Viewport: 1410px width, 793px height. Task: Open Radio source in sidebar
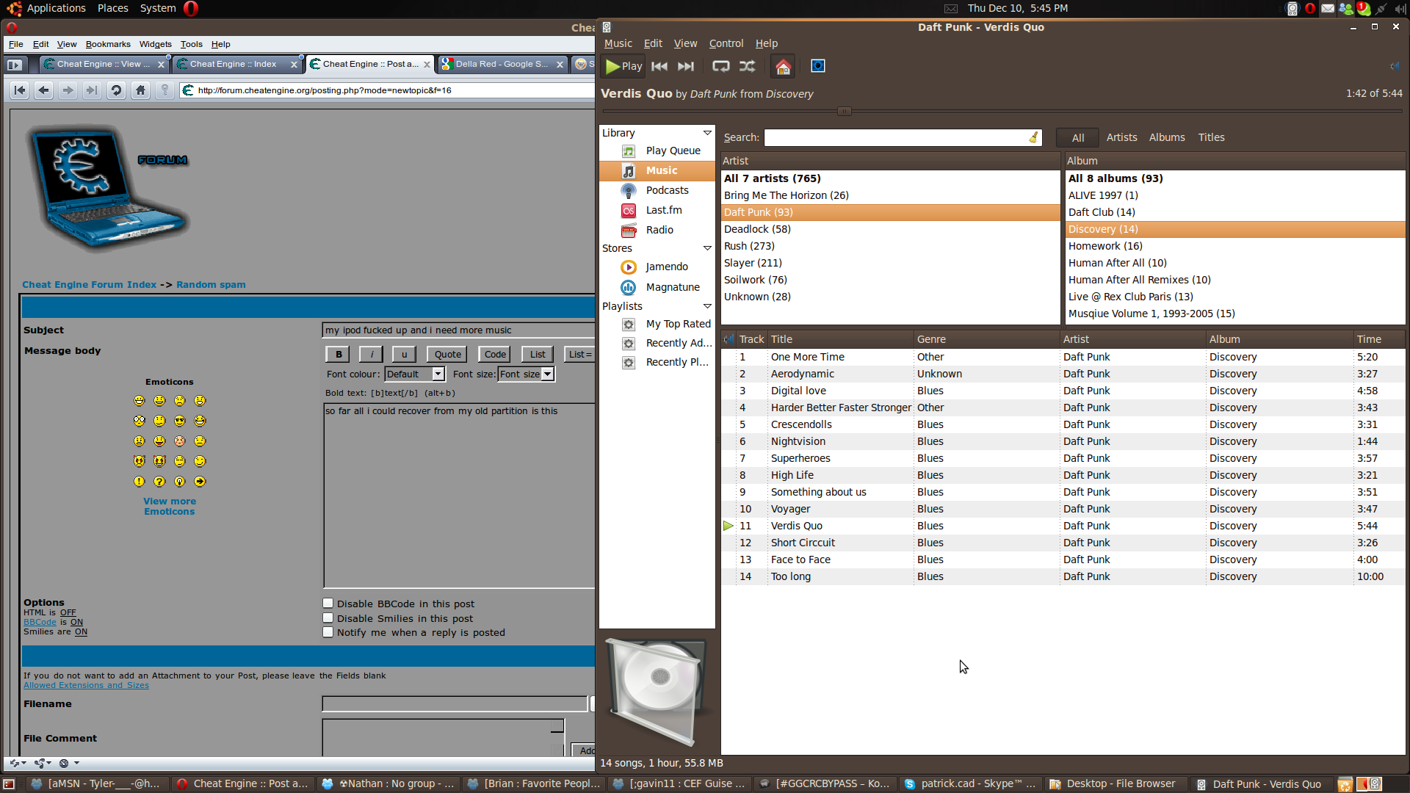(657, 230)
